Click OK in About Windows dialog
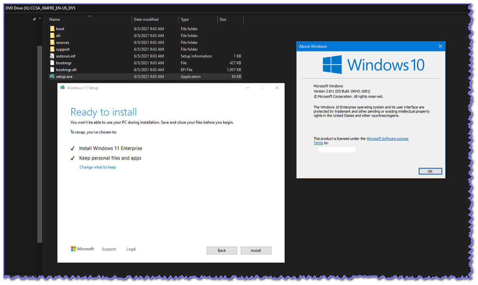The height and width of the screenshot is (285, 478). [430, 171]
